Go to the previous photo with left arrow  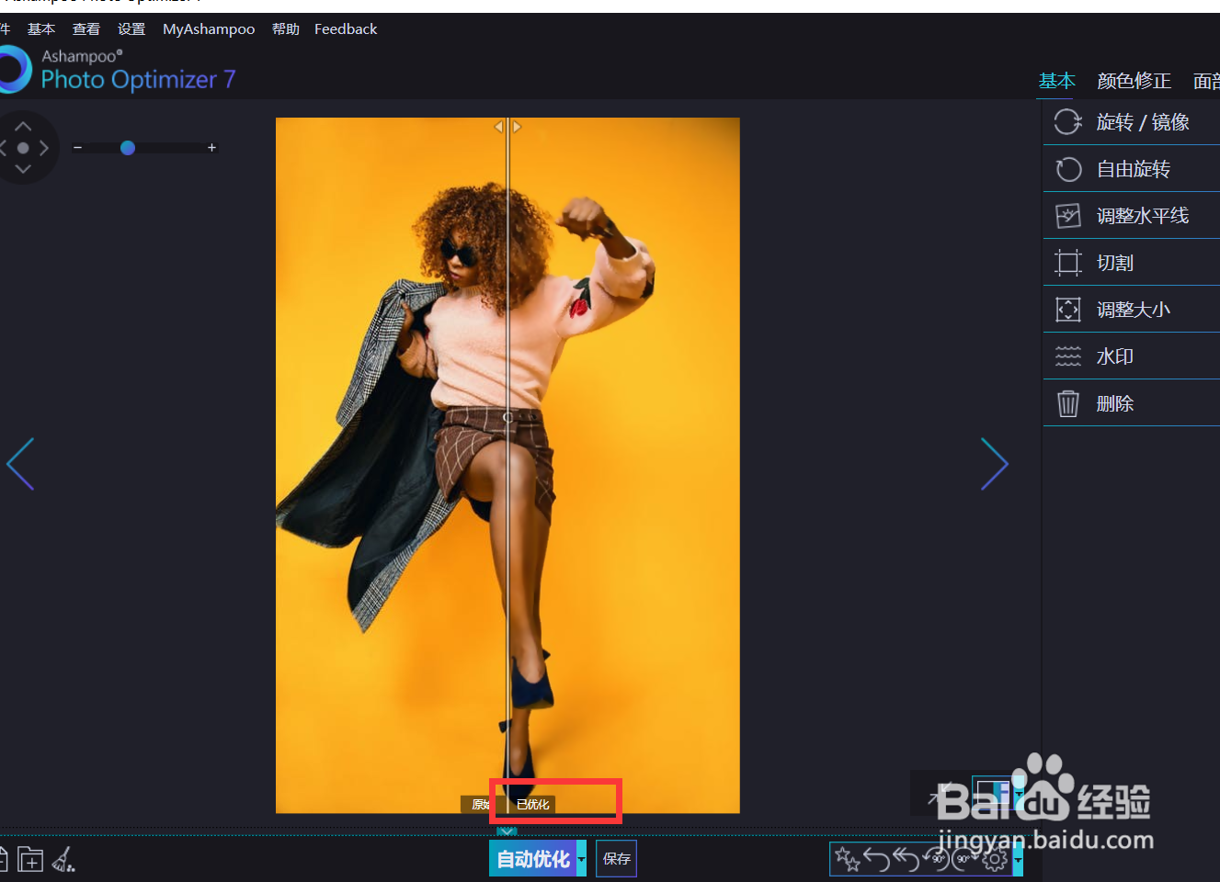coord(20,464)
